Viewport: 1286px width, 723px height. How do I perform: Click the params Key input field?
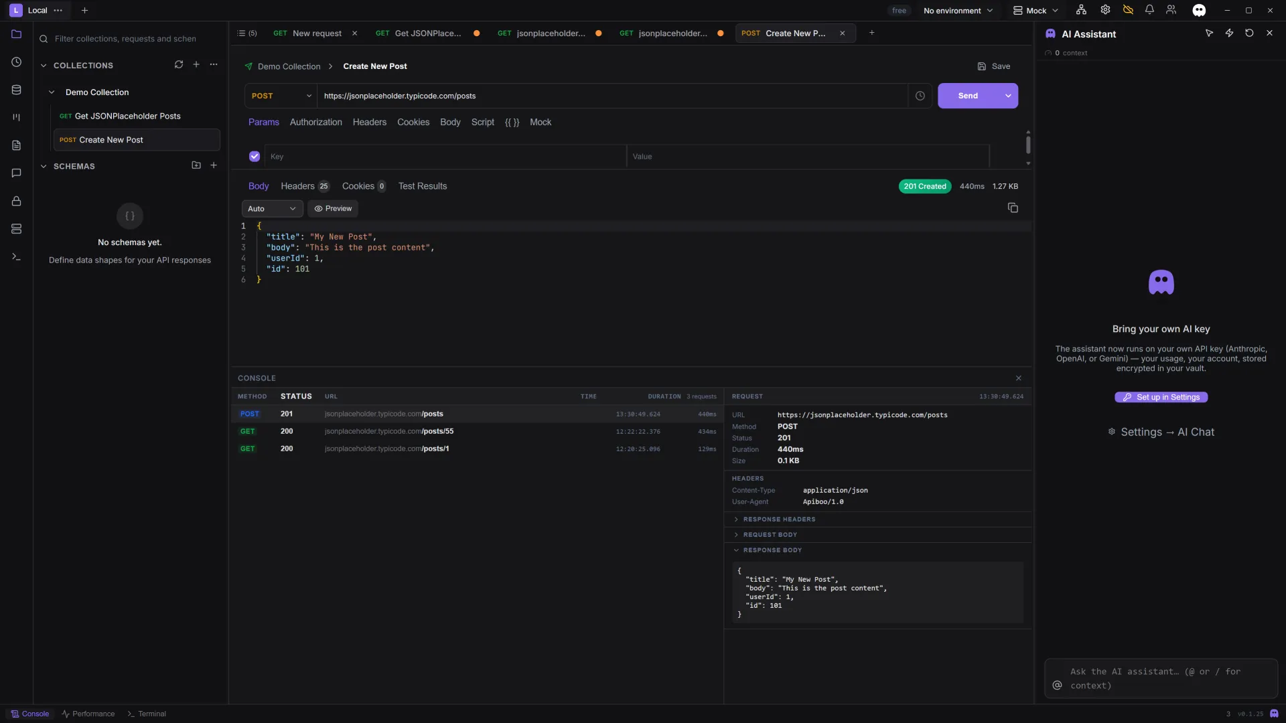(445, 156)
